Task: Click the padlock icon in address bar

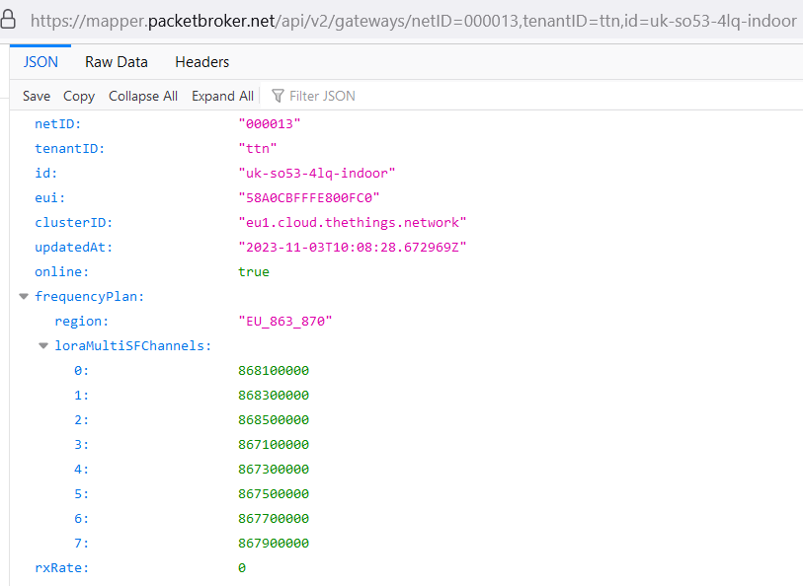Action: coord(10,19)
